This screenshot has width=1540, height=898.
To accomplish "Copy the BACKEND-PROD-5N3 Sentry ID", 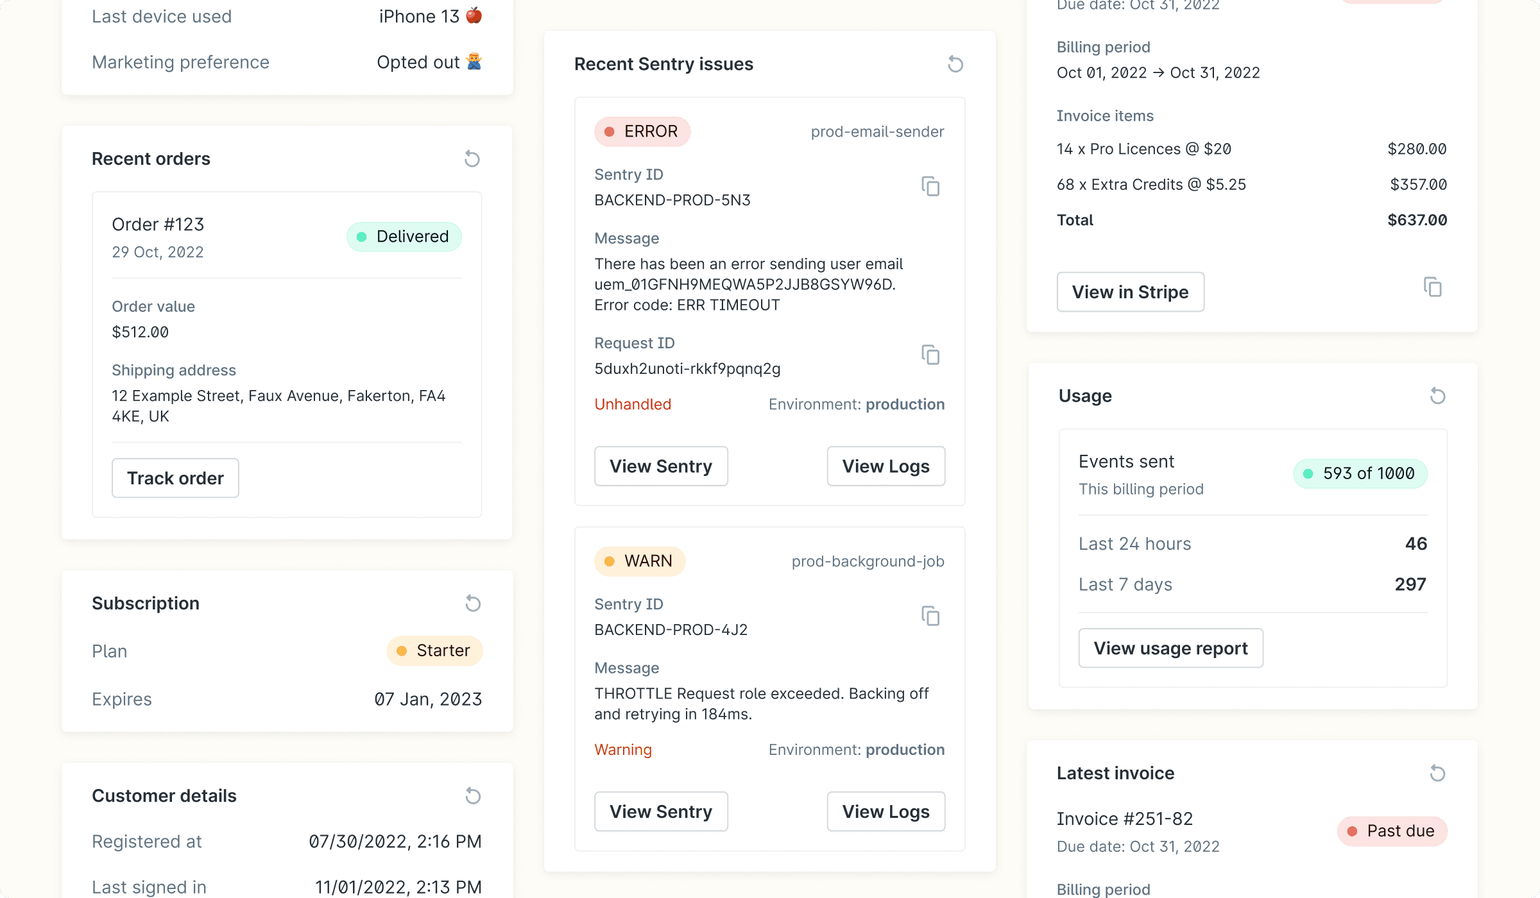I will 930,187.
